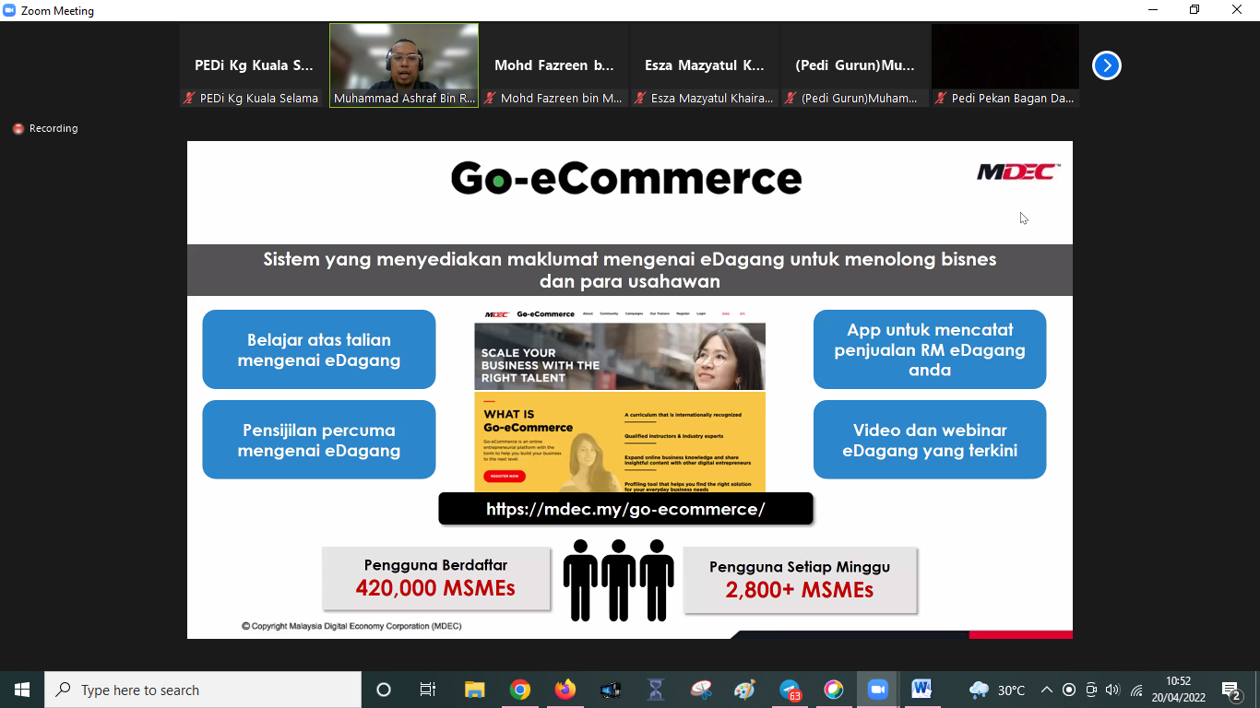
Task: Select PEDi Kg Kuala Selama participant tile
Action: 254,65
